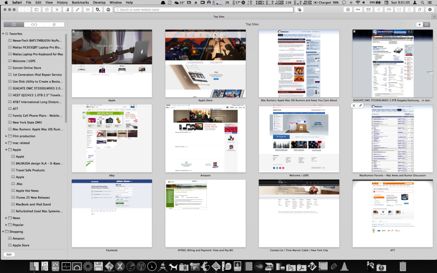Image resolution: width=437 pixels, height=273 pixels.
Task: Click the badge button right of search field
Action: coord(300,9)
